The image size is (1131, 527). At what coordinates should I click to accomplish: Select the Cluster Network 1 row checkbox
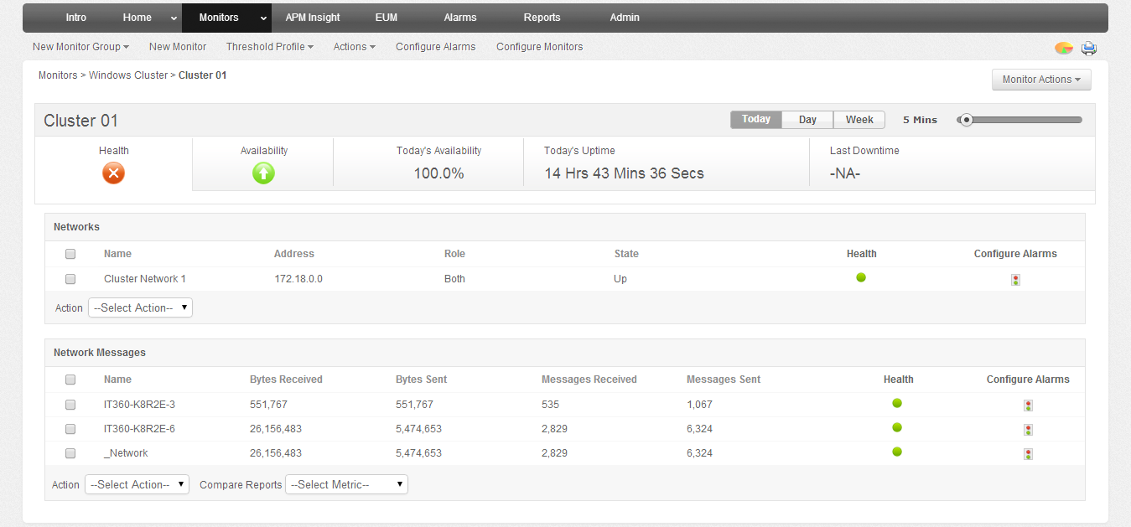[x=70, y=278]
